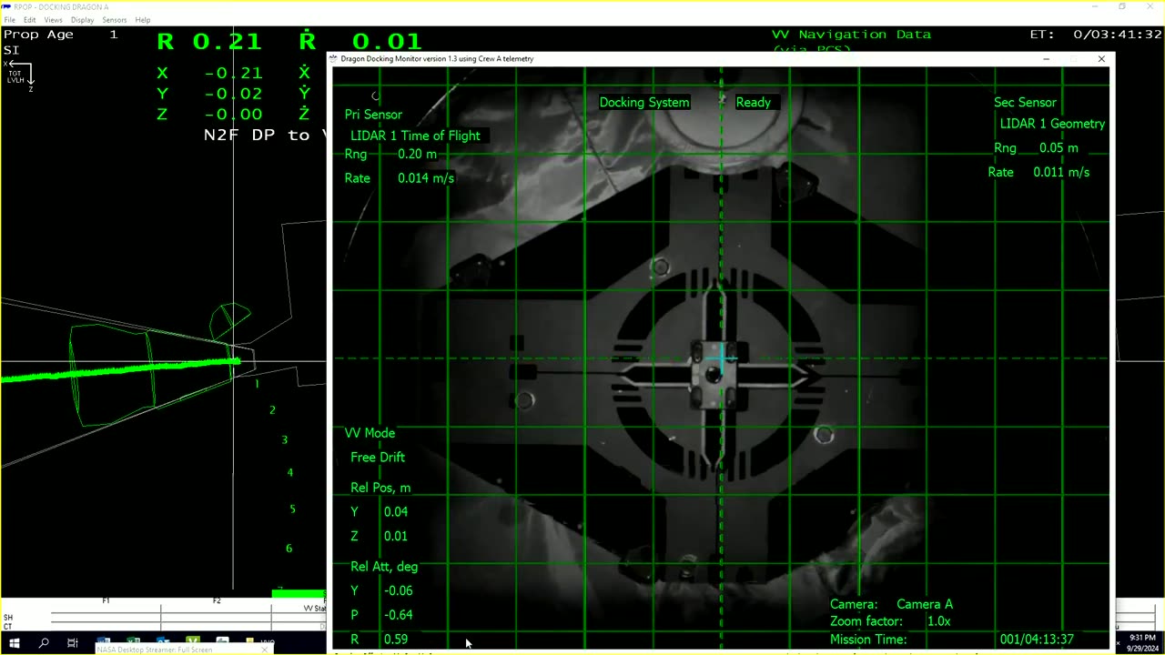Select LIDAR 1 Geometry text
The width and height of the screenshot is (1165, 655).
pyautogui.click(x=1052, y=124)
